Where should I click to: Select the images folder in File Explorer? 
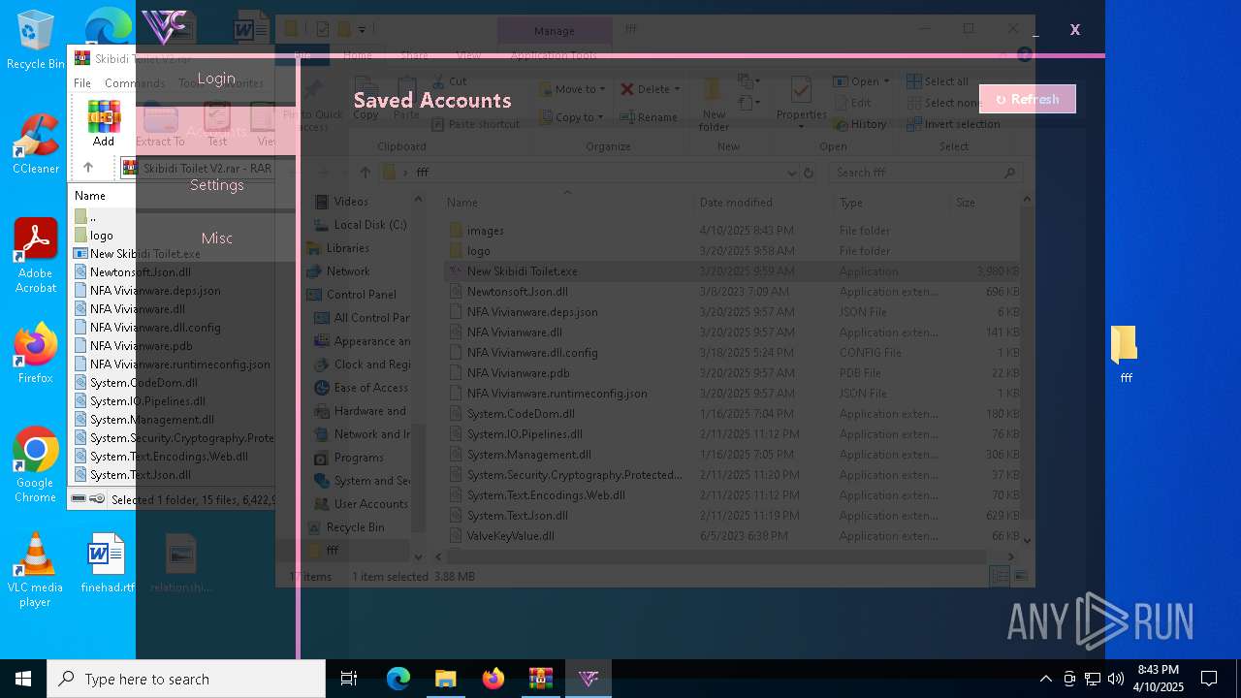point(485,231)
